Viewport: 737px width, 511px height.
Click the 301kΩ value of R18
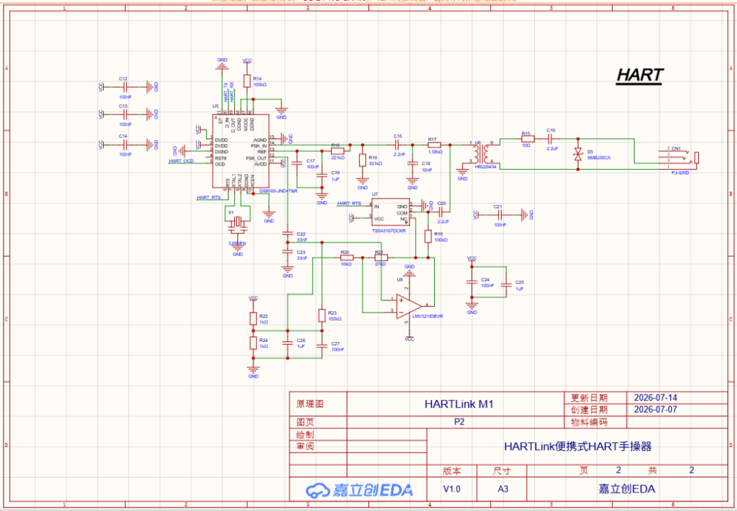coord(375,164)
